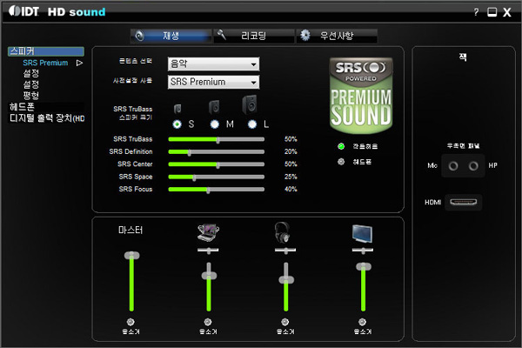Click the SRS Premium Sound badge
This screenshot has height=348, width=522.
click(361, 95)
